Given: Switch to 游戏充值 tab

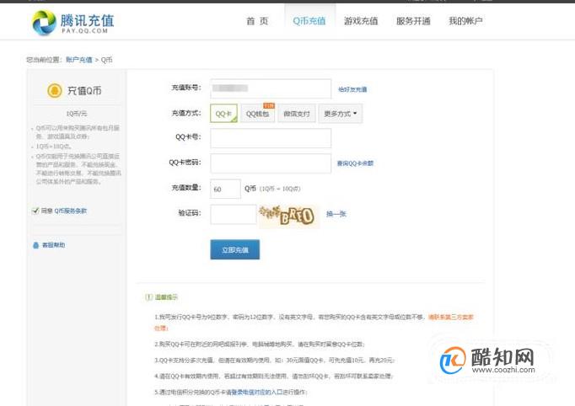Looking at the screenshot, I should coord(360,21).
